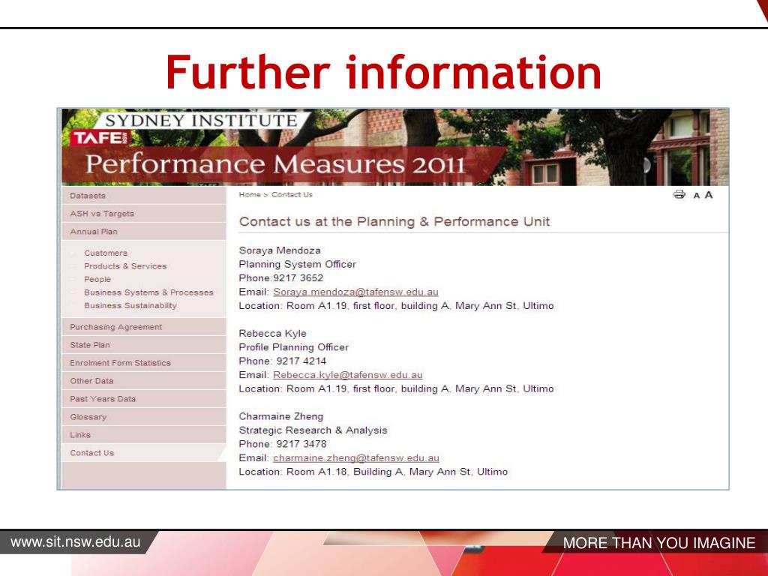Open the Links page
768x576 pixels.
143,435
